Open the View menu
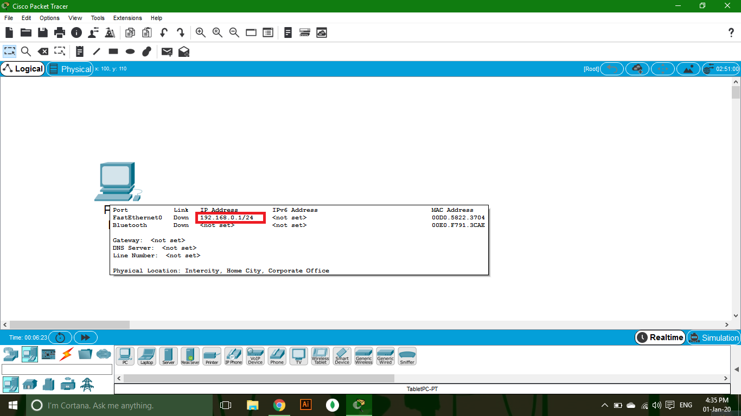Image resolution: width=741 pixels, height=416 pixels. (x=75, y=18)
